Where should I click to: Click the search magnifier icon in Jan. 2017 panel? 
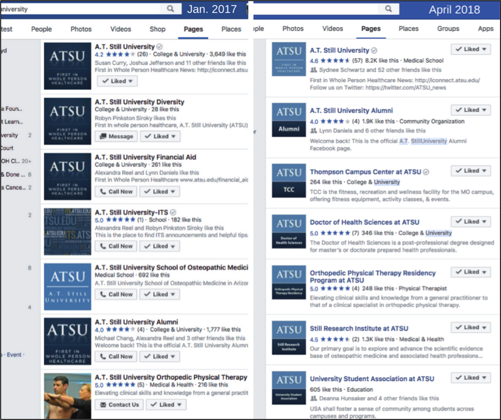point(170,8)
